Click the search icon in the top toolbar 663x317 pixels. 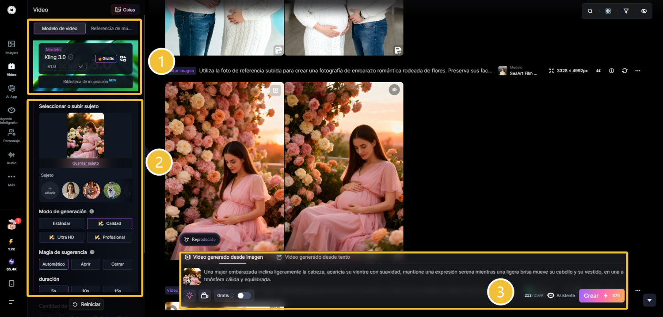[x=590, y=11]
